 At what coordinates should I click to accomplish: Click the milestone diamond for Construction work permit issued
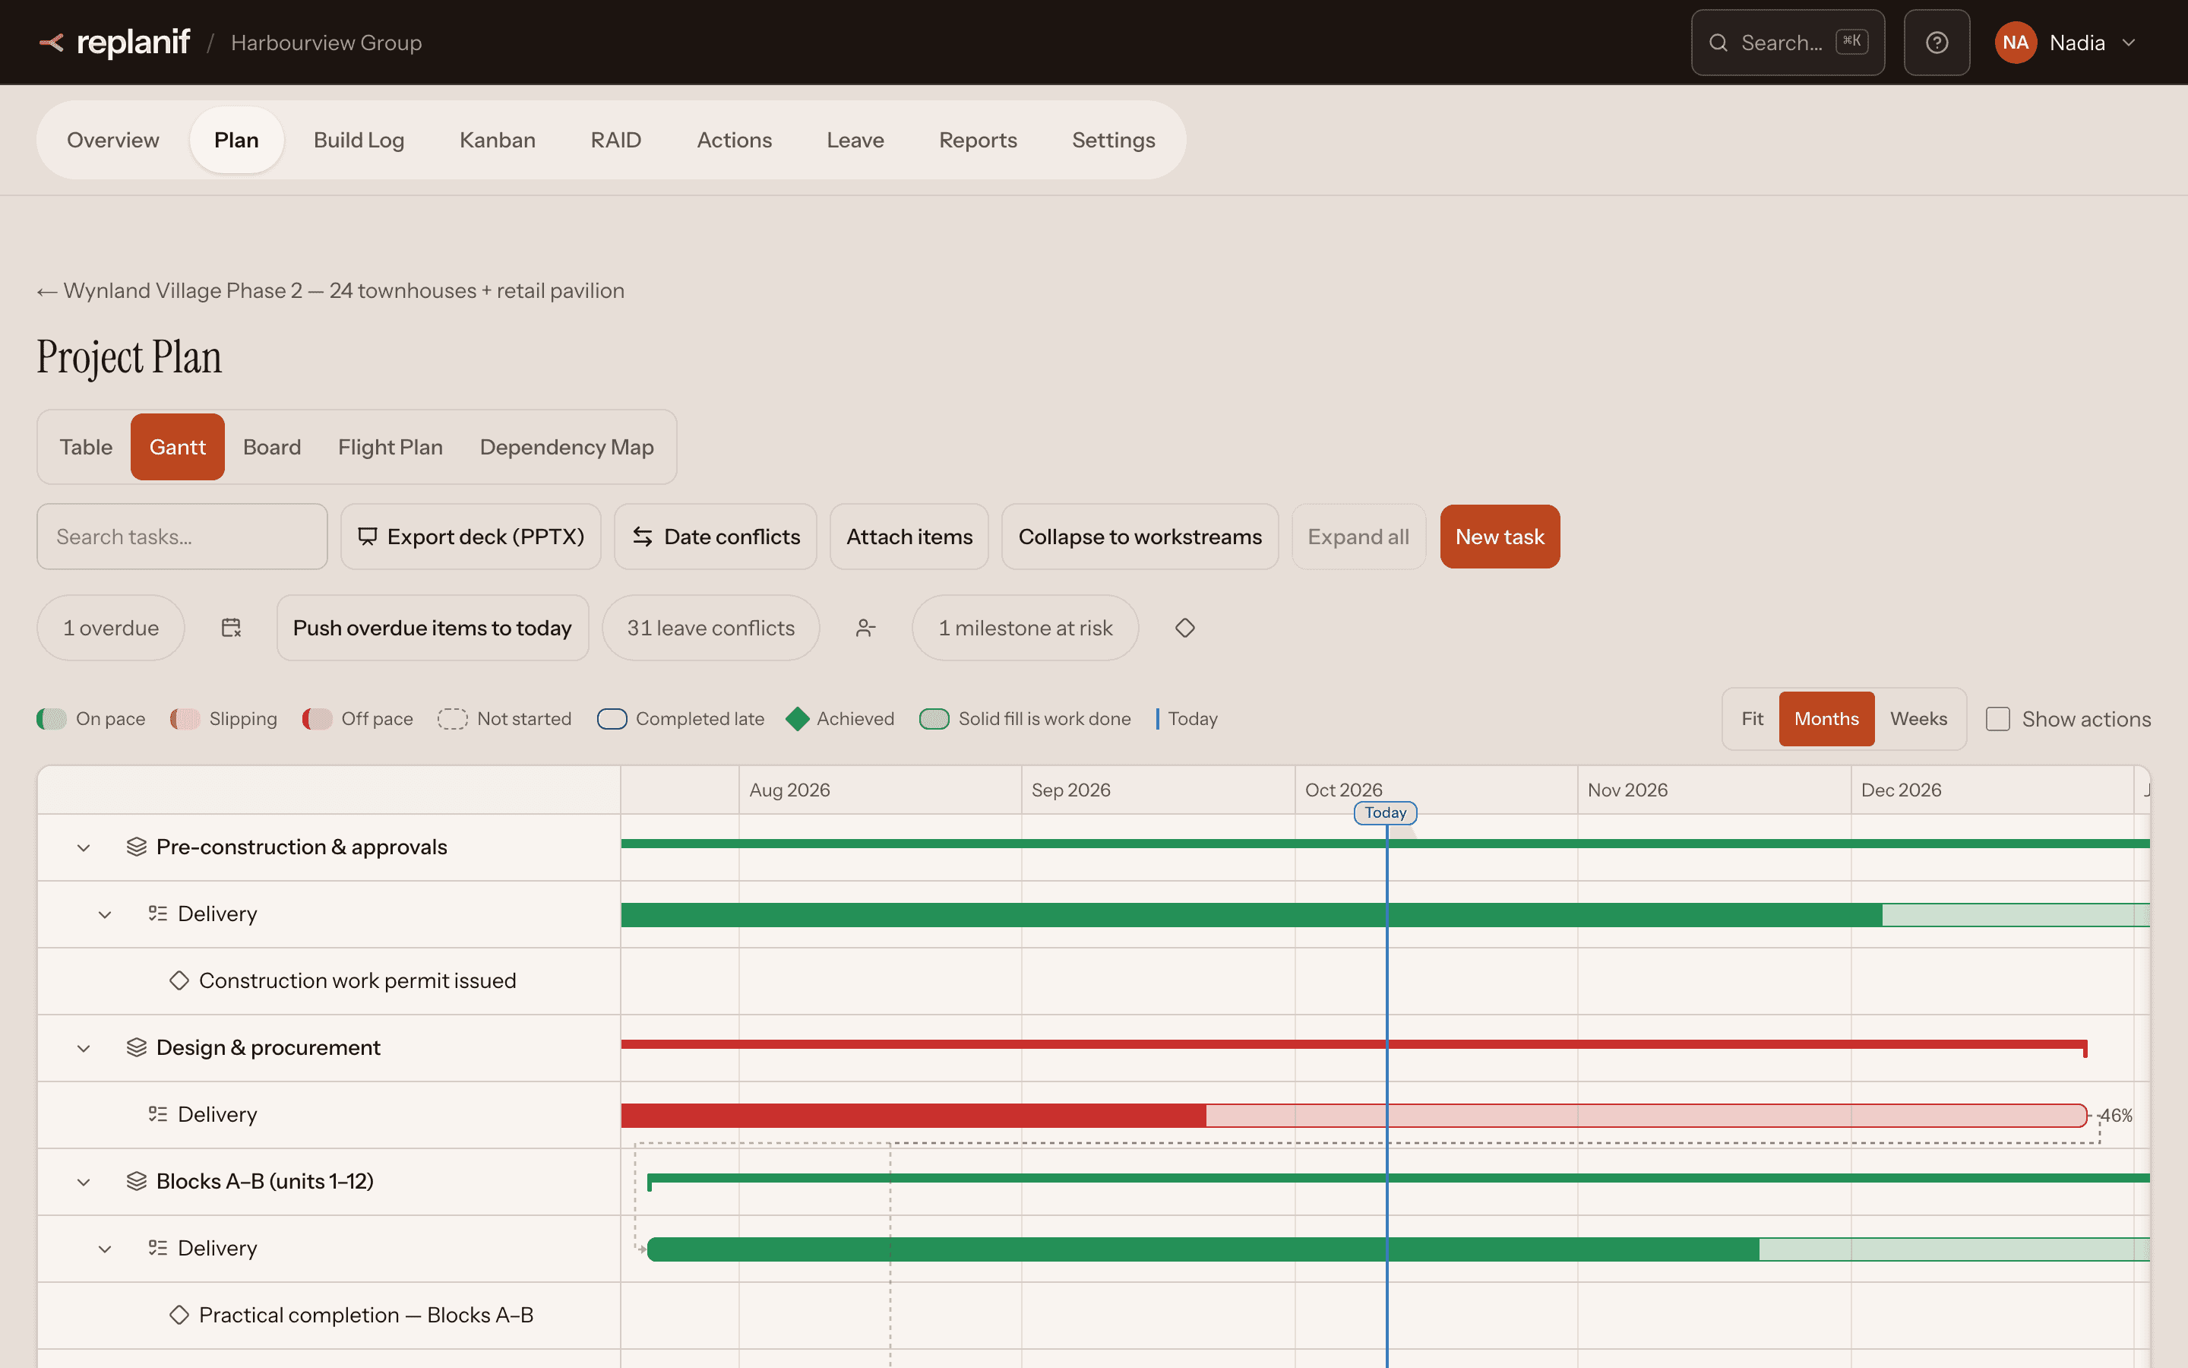(179, 980)
